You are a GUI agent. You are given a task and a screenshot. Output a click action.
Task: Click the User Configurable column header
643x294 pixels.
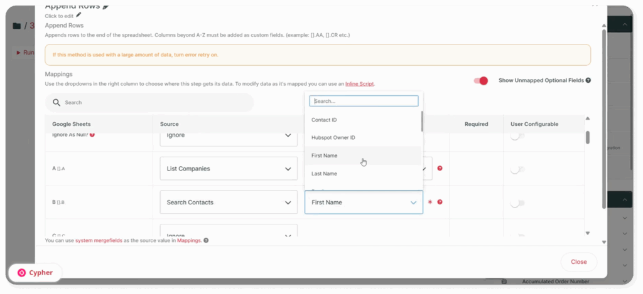(534, 124)
